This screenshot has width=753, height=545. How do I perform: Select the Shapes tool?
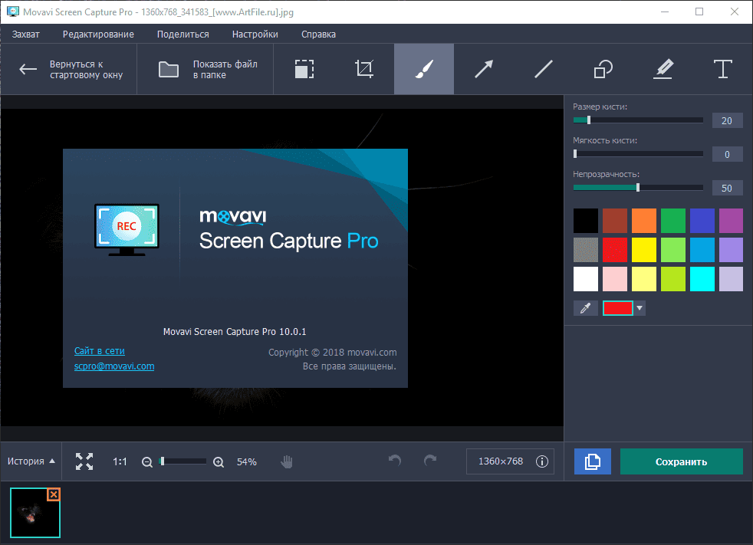[x=603, y=70]
